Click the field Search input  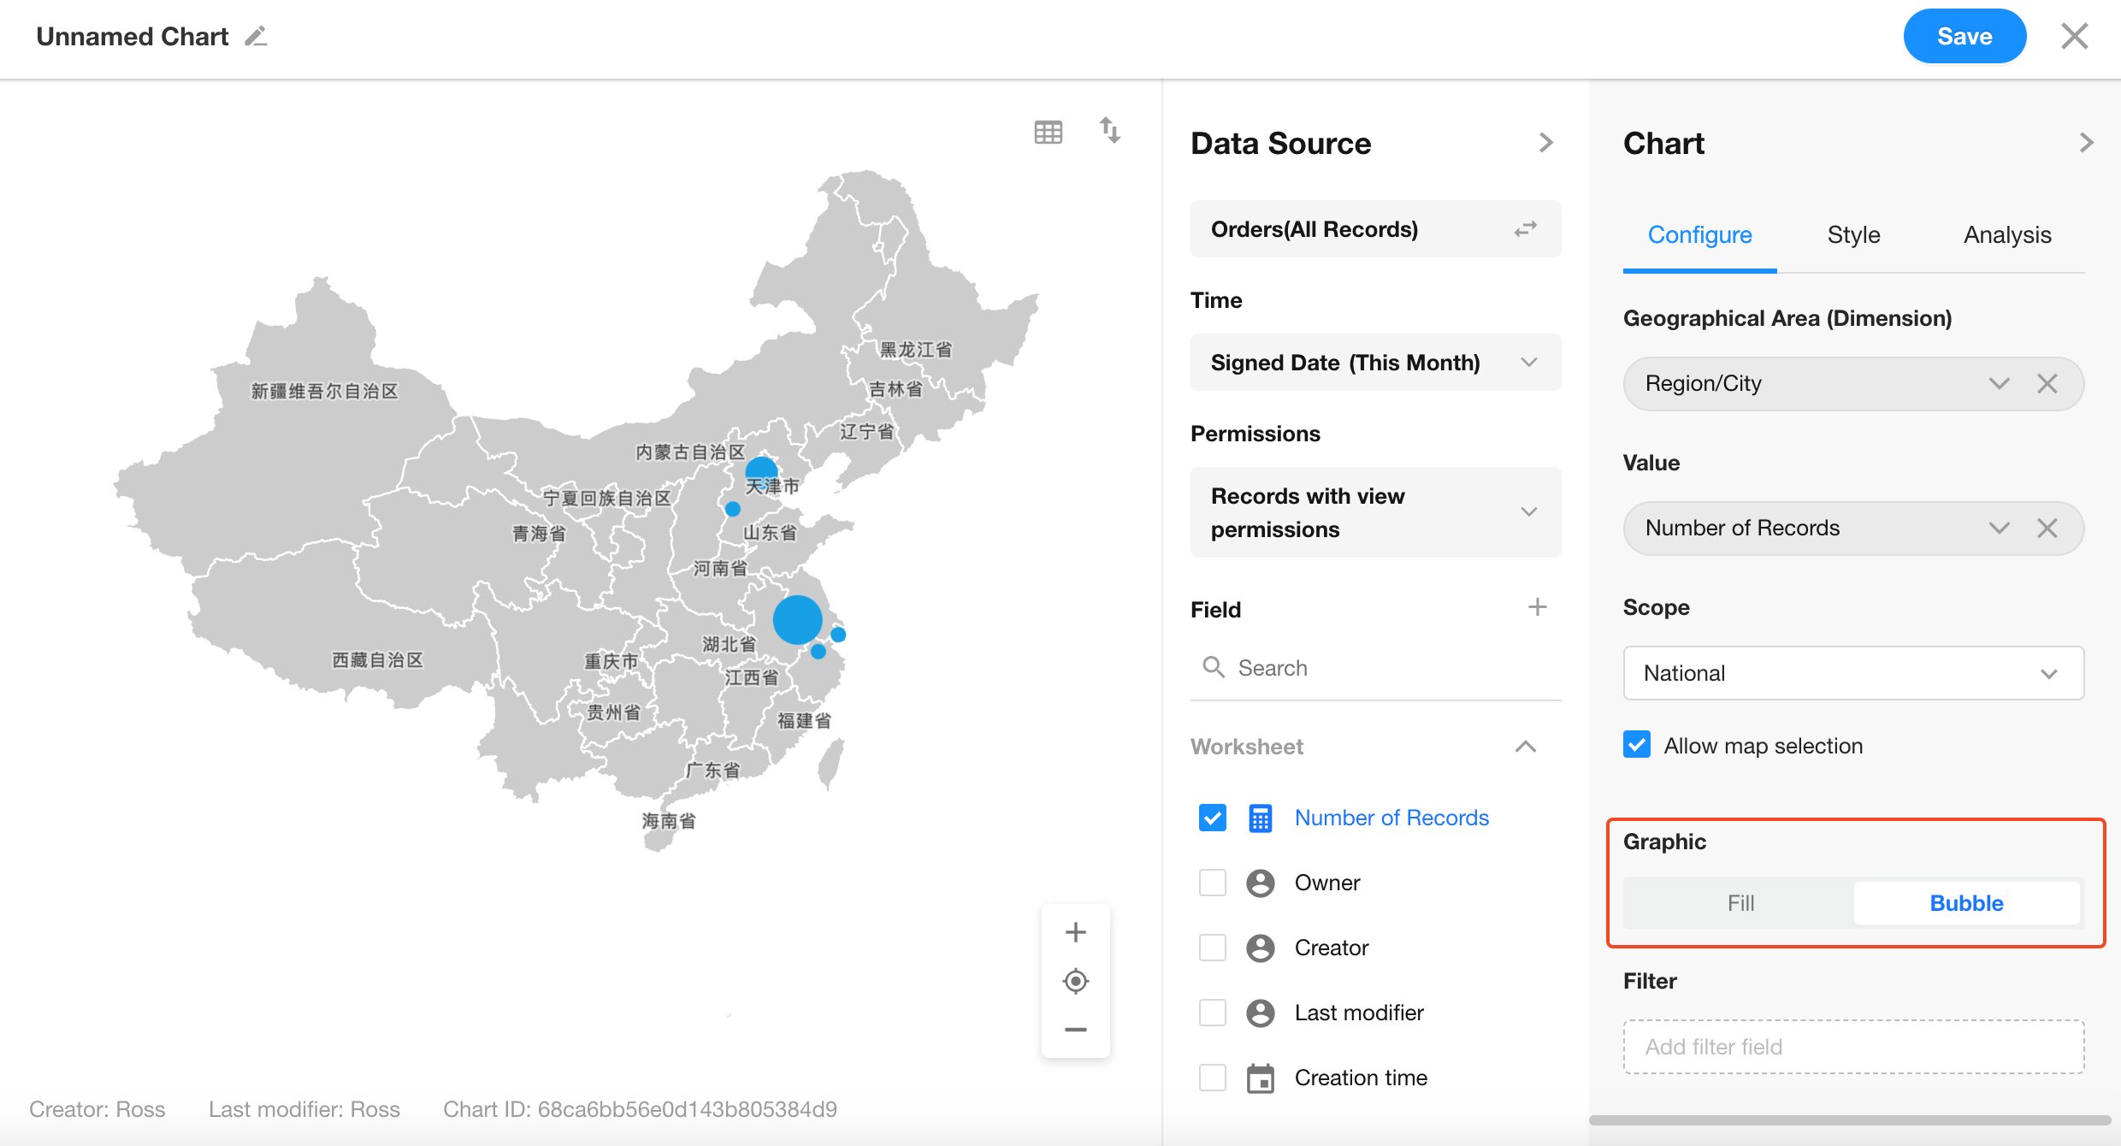[1385, 668]
